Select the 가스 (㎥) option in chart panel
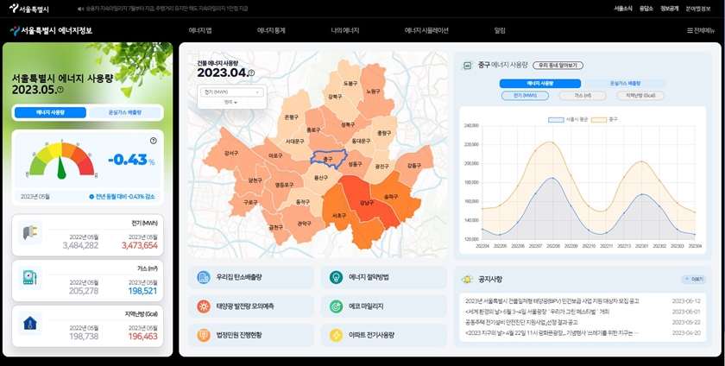 [583, 96]
